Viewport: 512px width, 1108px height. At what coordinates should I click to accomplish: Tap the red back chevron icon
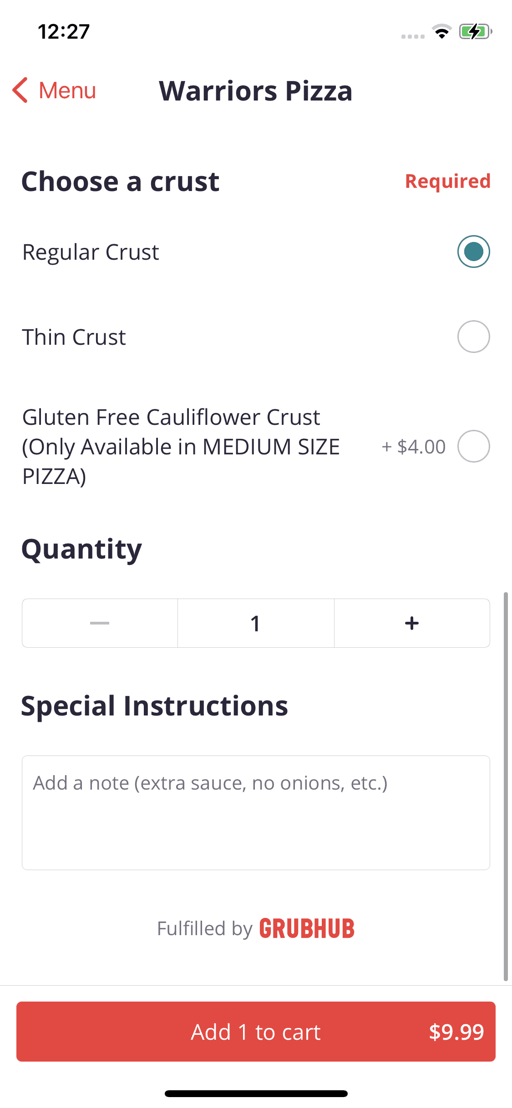pos(20,90)
